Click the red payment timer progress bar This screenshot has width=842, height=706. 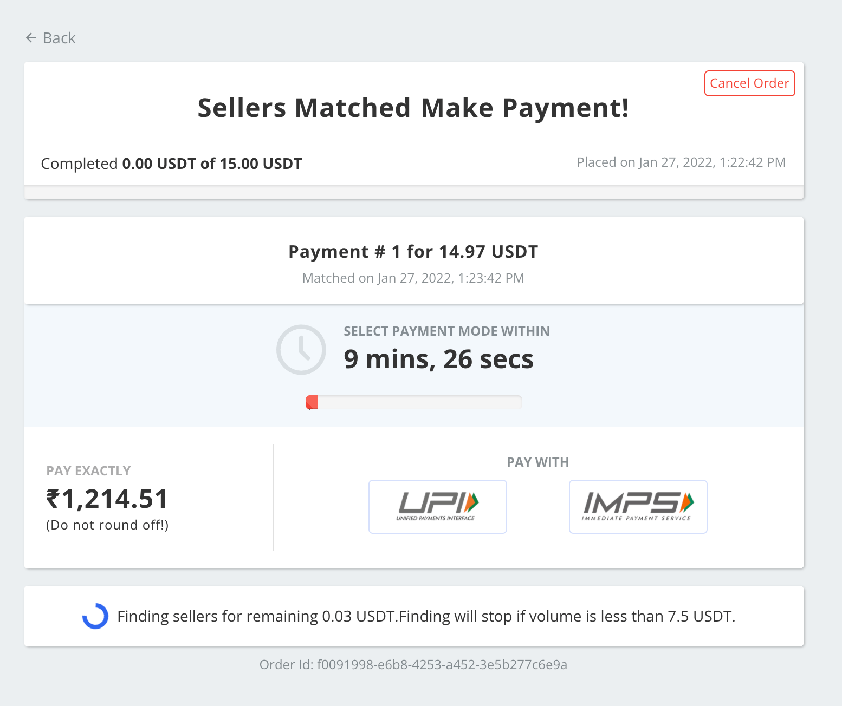pyautogui.click(x=414, y=402)
